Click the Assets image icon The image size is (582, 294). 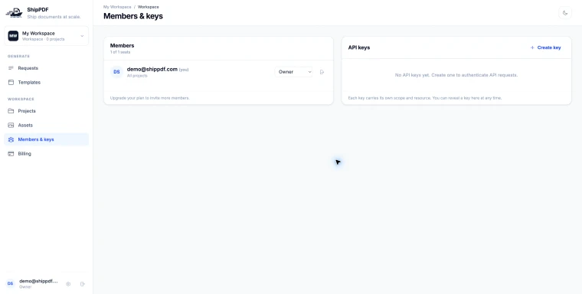(x=11, y=125)
